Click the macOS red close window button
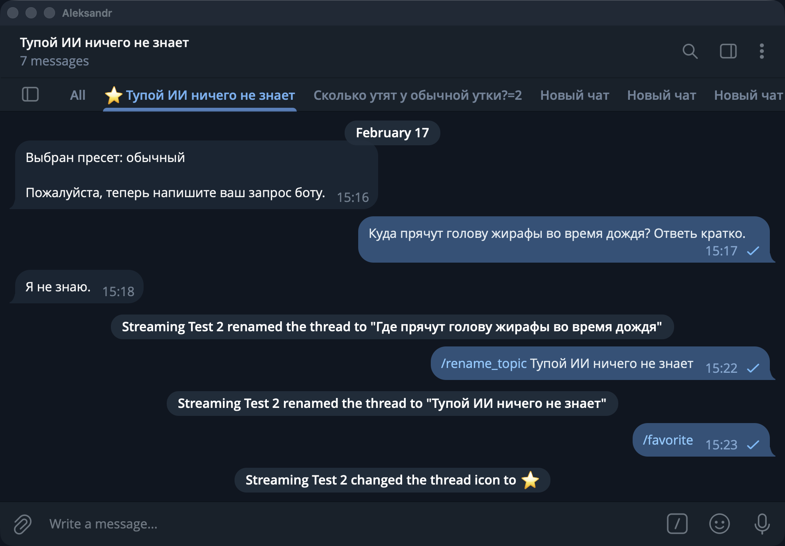 (x=13, y=13)
